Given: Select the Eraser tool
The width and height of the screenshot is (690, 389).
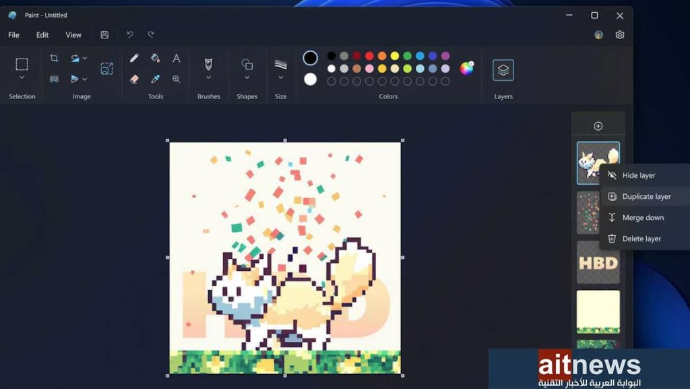Looking at the screenshot, I should [x=134, y=79].
